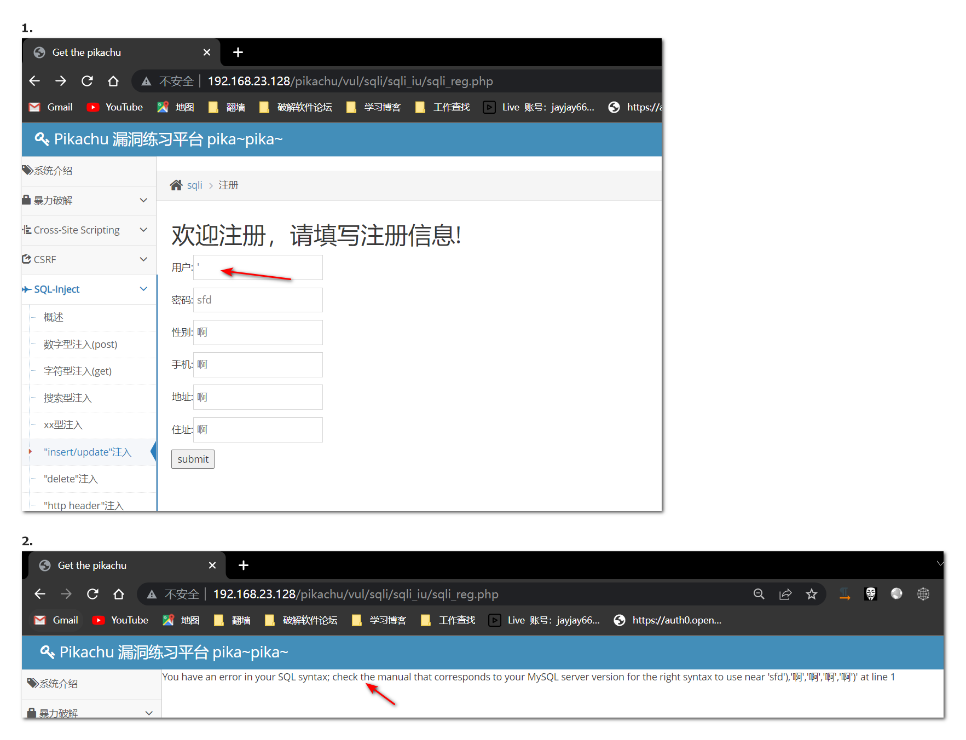
Task: Click the browser home icon
Action: tap(113, 80)
